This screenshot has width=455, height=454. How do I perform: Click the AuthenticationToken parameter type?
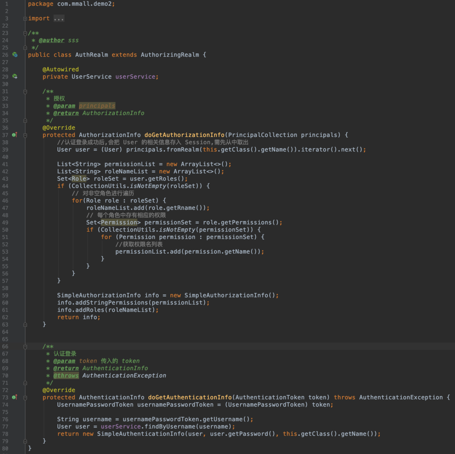point(270,397)
